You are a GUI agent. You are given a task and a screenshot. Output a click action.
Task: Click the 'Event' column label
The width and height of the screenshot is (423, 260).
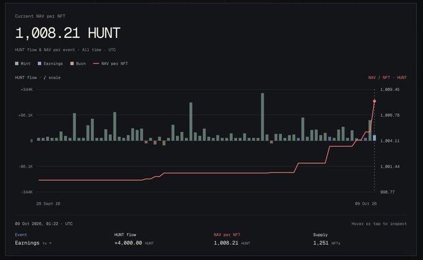coord(21,234)
